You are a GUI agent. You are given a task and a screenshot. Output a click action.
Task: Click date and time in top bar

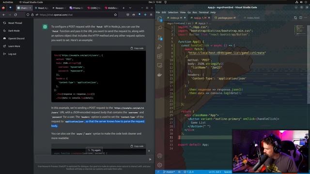coord(155,2)
